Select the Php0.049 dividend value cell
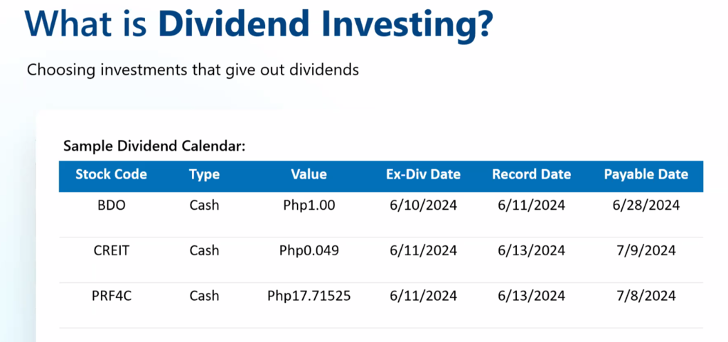728x342 pixels. point(309,250)
